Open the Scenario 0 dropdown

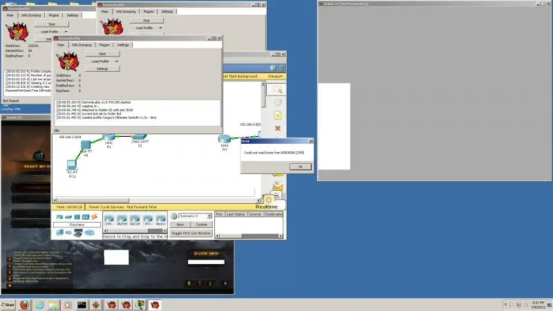209,216
